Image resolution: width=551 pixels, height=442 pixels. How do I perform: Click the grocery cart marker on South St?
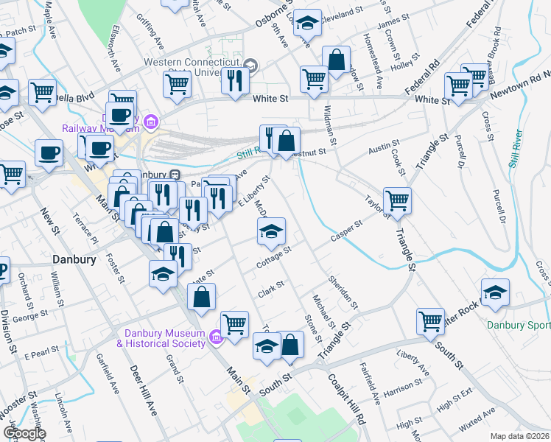coord(430,323)
